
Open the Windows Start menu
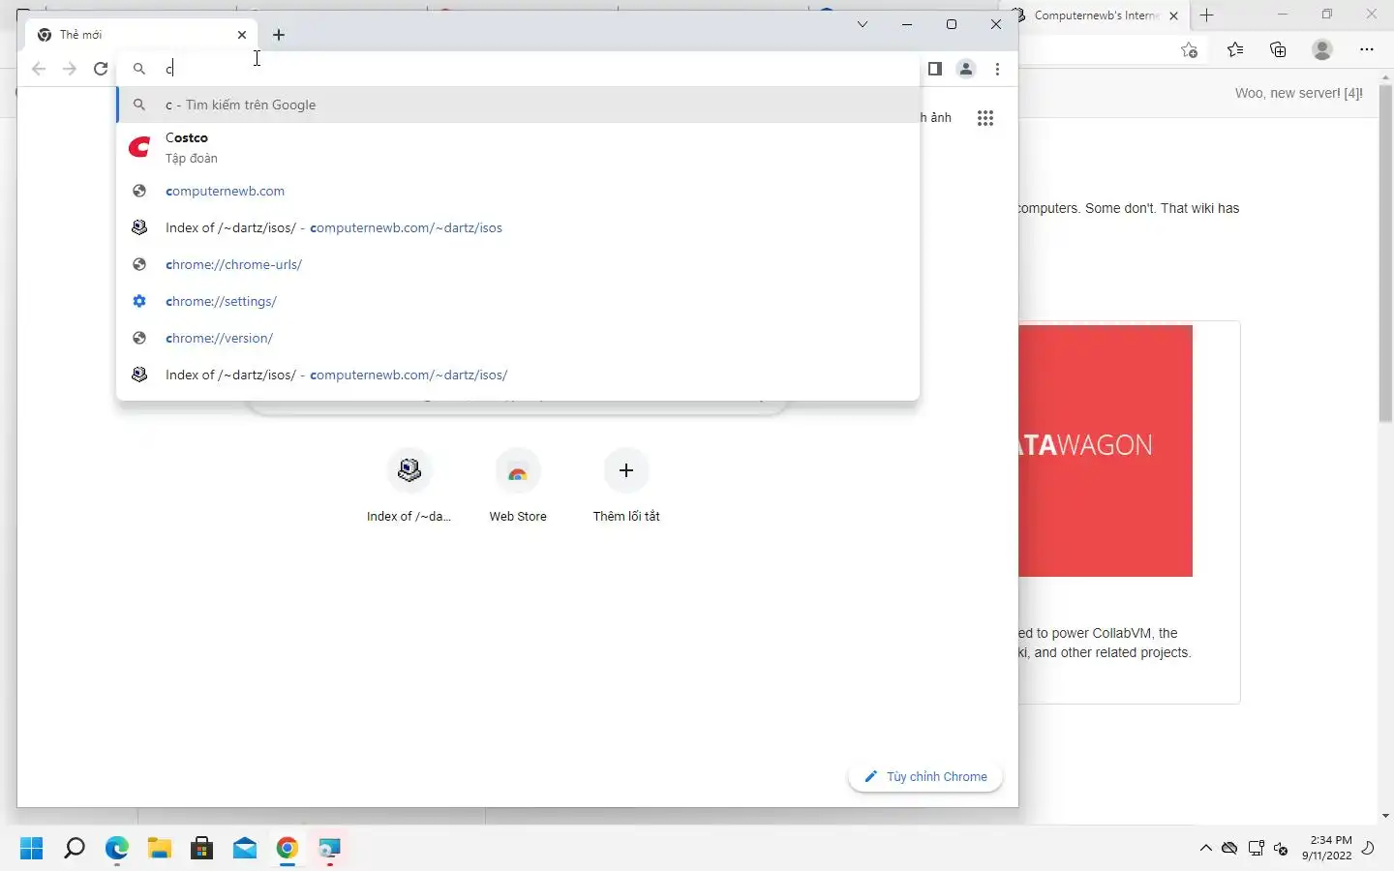click(x=32, y=849)
